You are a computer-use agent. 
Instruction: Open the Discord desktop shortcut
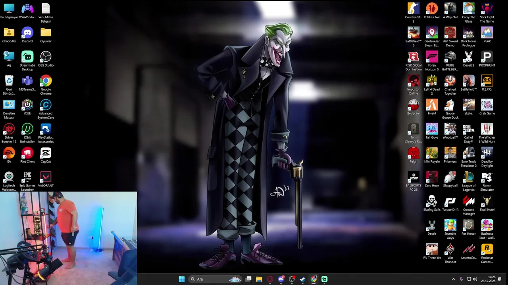[x=27, y=35]
